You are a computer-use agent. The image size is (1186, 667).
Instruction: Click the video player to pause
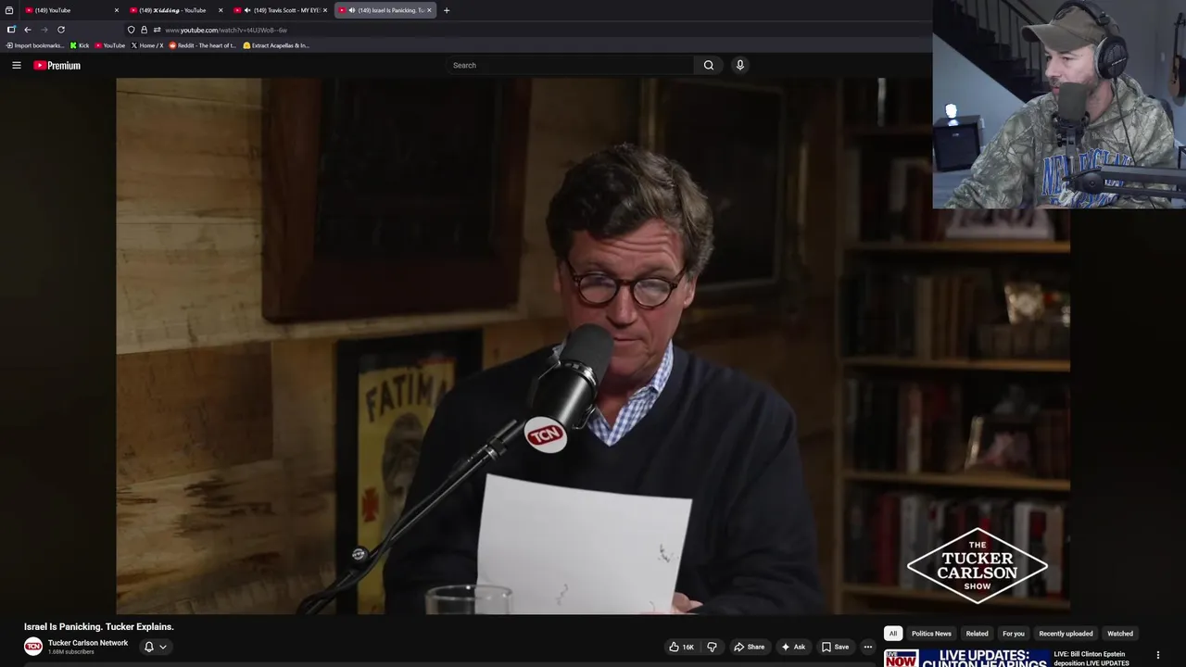pyautogui.click(x=593, y=346)
